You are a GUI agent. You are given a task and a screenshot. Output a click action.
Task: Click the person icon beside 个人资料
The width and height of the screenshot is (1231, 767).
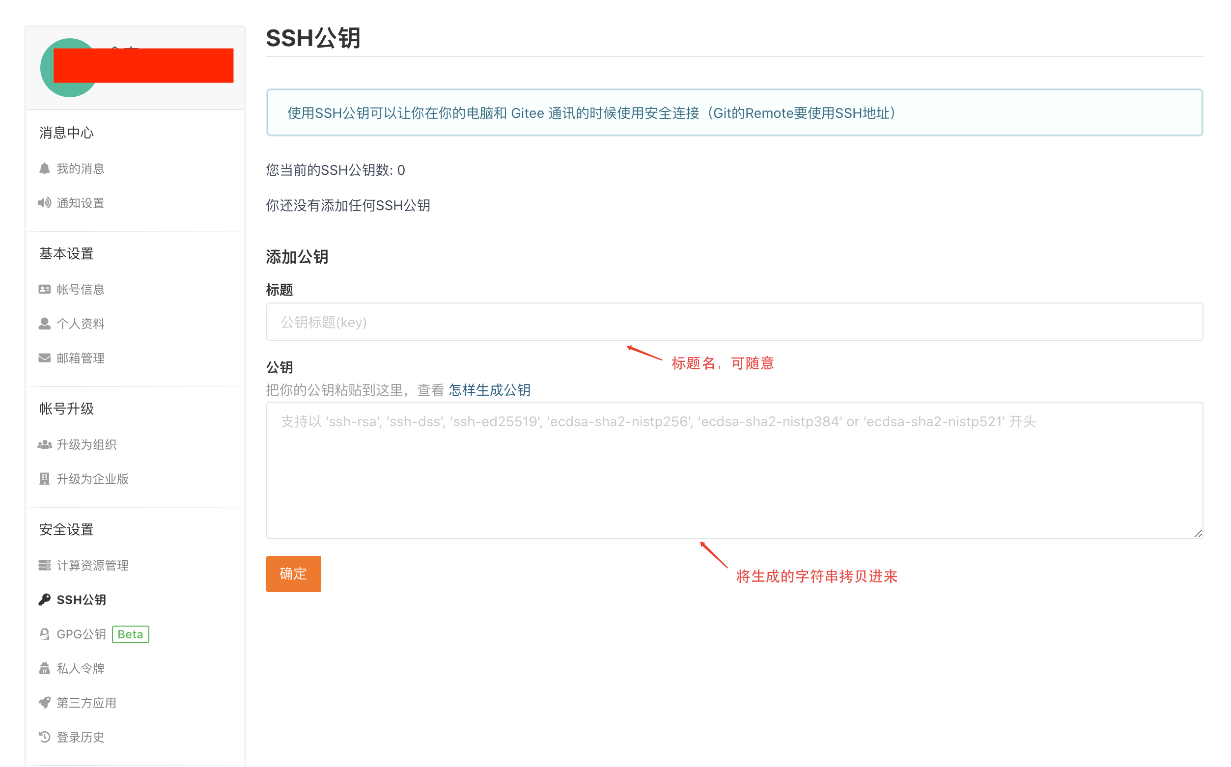[x=45, y=324]
